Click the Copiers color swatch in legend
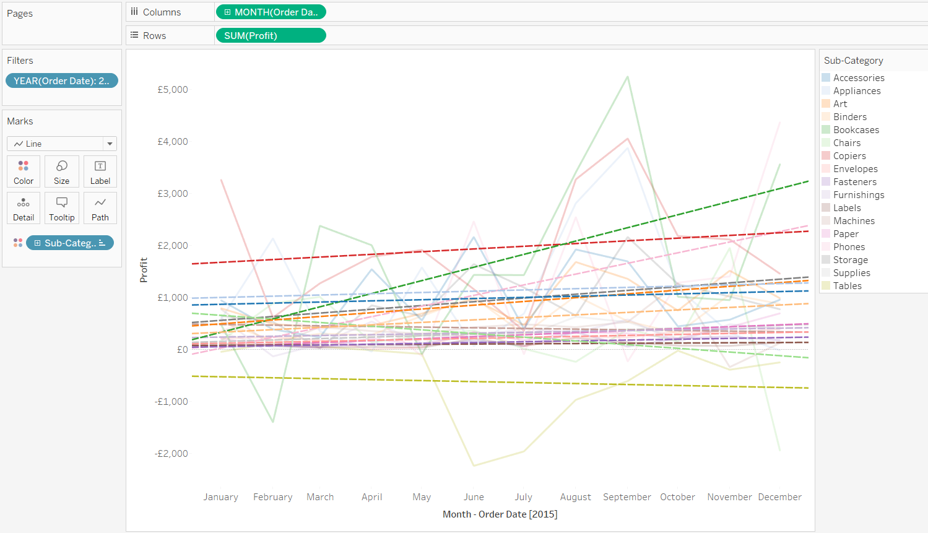Viewport: 928px width, 533px height. [826, 156]
